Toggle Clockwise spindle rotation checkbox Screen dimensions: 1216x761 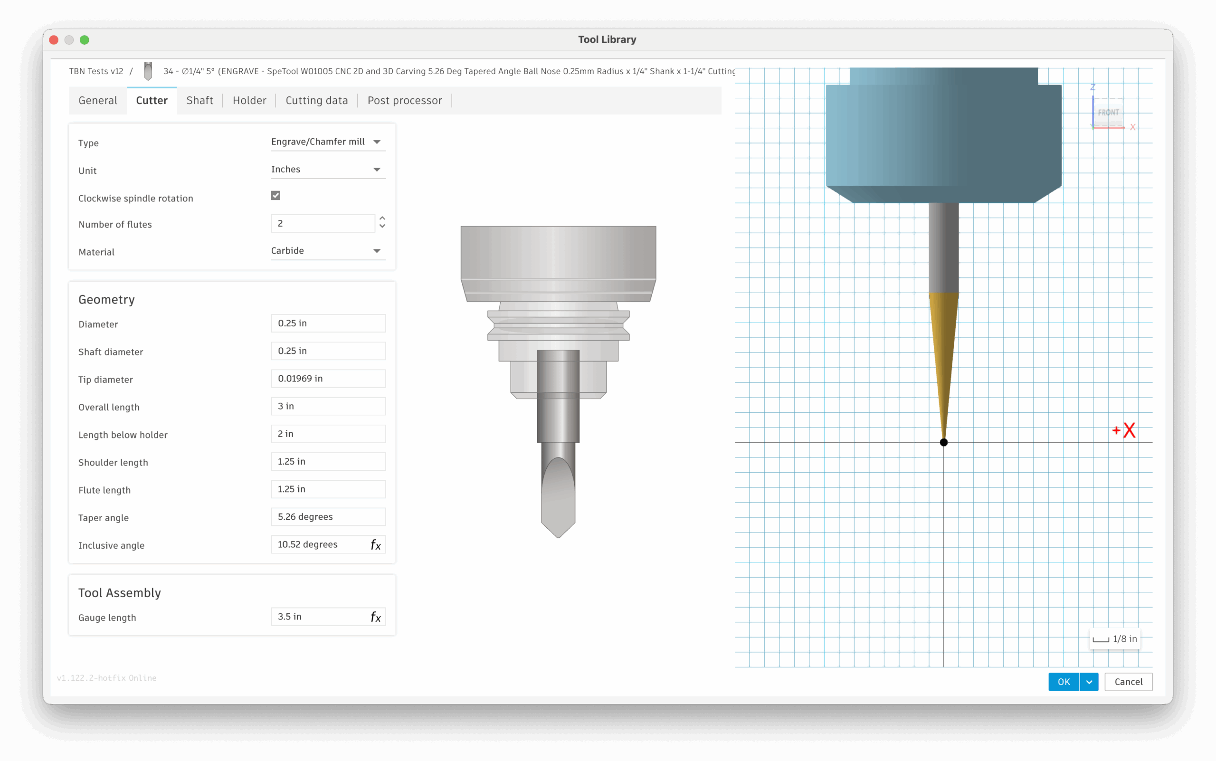[275, 195]
